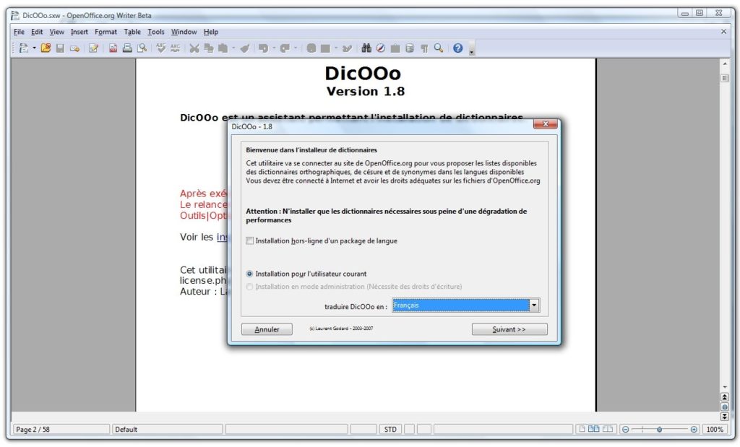Expand the Paste options dropdown arrow

point(233,48)
